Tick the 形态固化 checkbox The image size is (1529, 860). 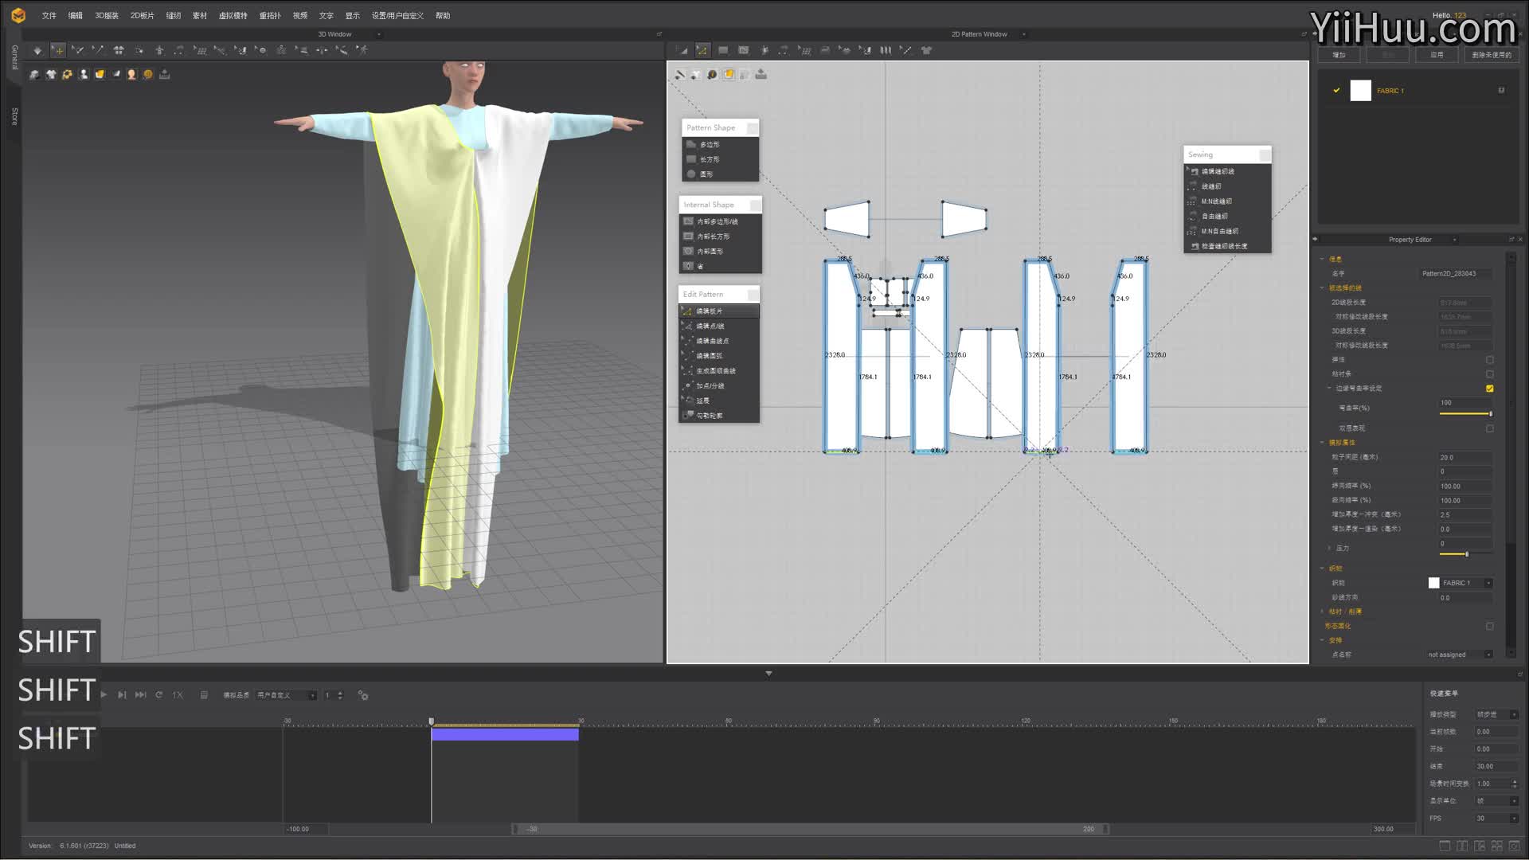(x=1489, y=627)
